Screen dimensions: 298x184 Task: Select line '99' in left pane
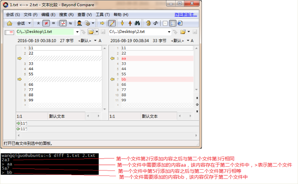[x=65, y=100]
